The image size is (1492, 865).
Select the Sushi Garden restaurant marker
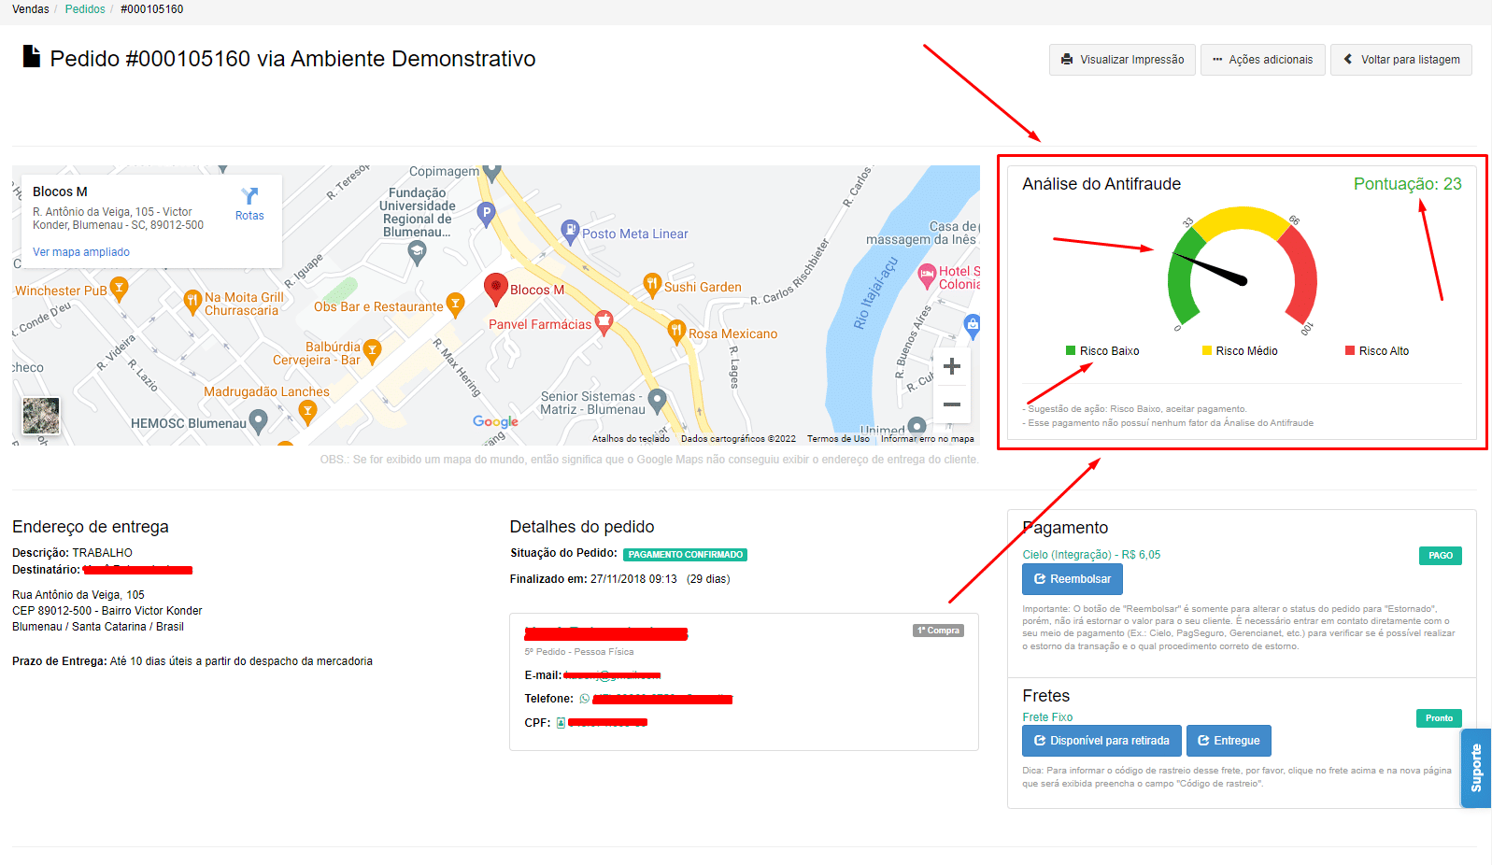click(652, 285)
